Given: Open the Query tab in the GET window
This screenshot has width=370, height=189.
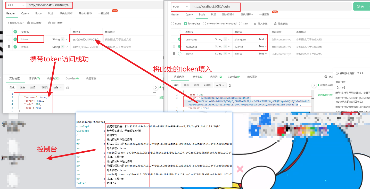Looking at the screenshot, I should click(25, 13).
